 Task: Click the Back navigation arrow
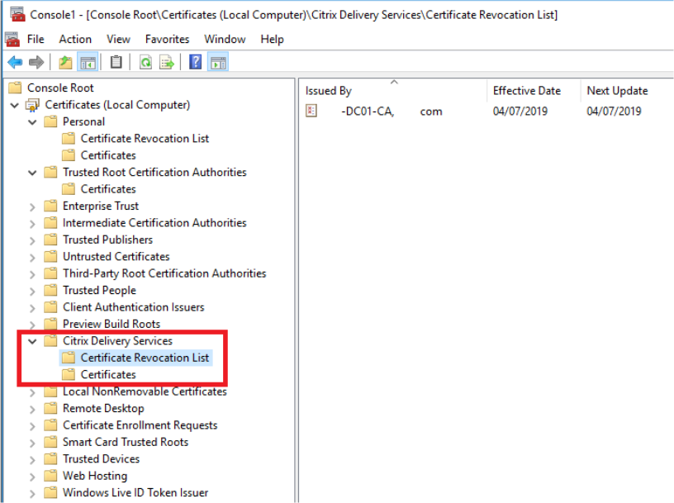click(x=15, y=61)
